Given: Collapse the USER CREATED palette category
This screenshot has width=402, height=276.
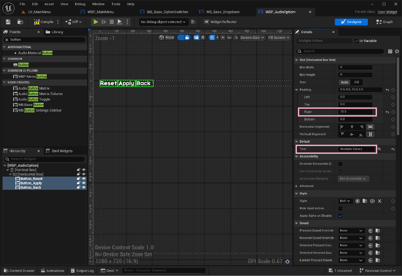Looking at the screenshot, I should (x=4, y=82).
